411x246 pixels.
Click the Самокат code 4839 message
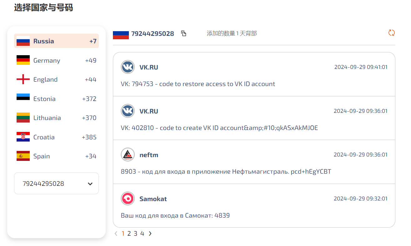coord(175,215)
